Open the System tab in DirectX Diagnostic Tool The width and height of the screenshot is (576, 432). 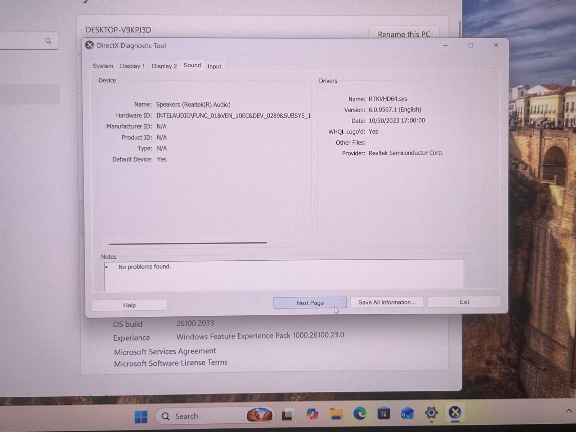[103, 66]
